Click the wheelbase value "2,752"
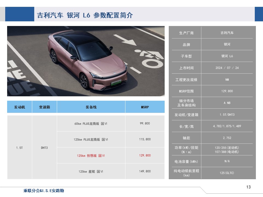 click(227, 138)
